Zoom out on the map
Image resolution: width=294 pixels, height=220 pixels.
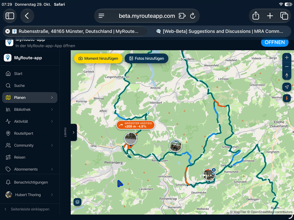[x=287, y=67]
